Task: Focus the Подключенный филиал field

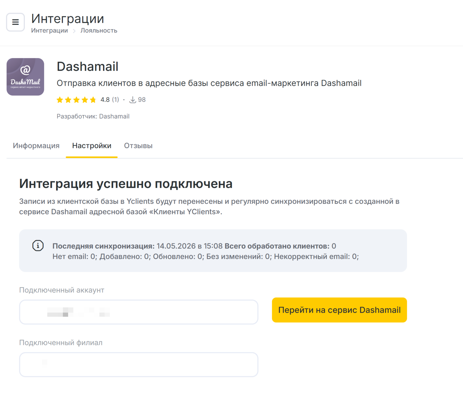Action: tap(139, 365)
